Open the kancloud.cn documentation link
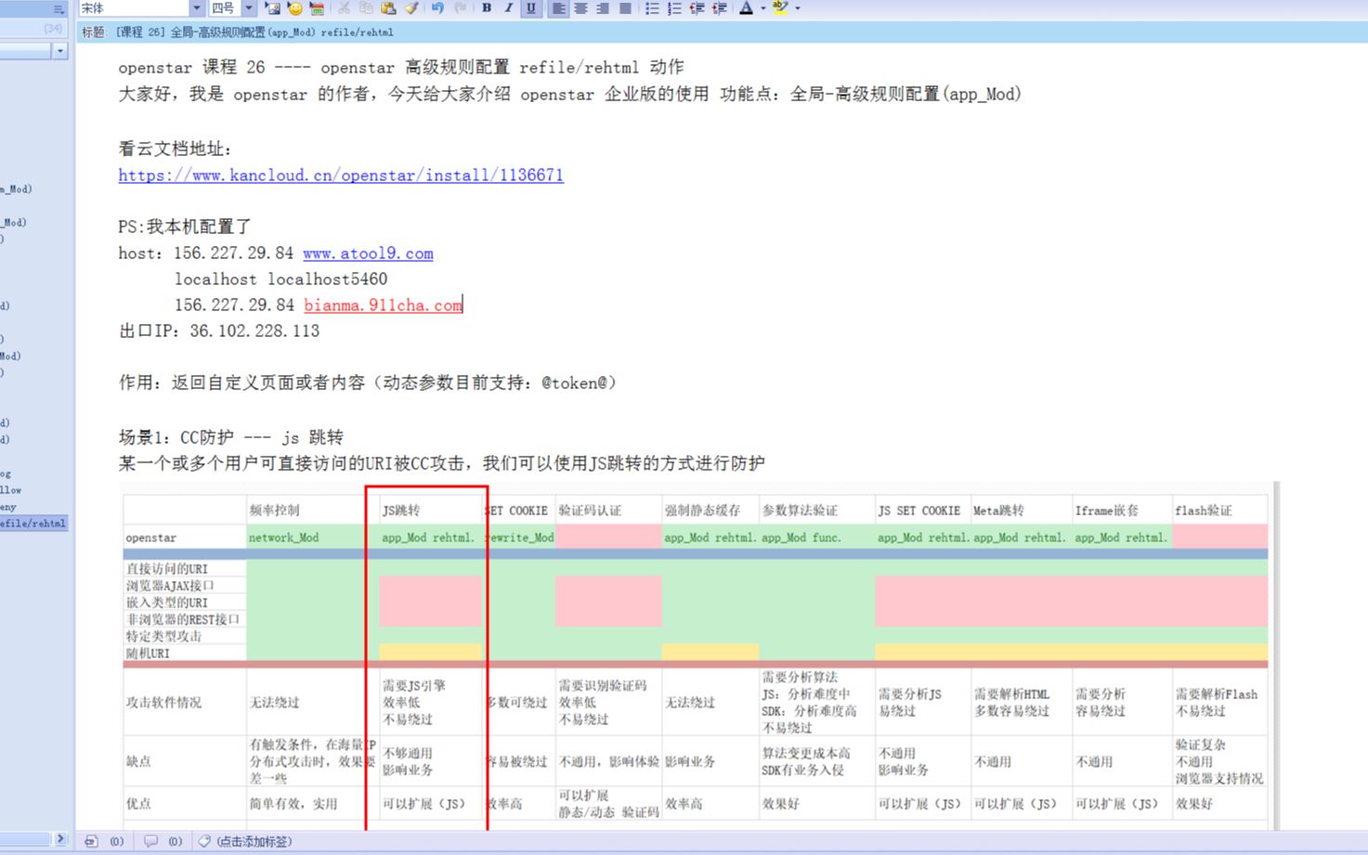The image size is (1368, 855). coord(341,175)
